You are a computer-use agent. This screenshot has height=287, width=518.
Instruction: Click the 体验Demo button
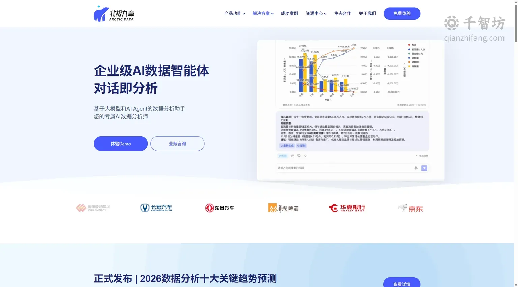[x=121, y=143]
